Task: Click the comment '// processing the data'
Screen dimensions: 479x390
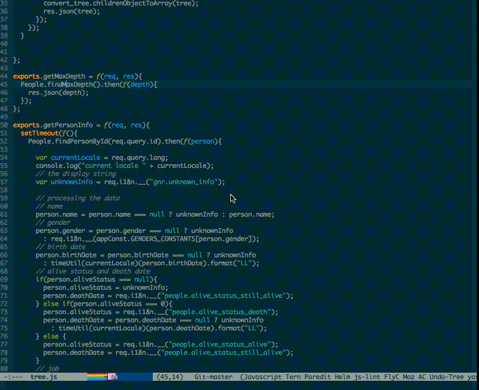Action: pyautogui.click(x=77, y=198)
